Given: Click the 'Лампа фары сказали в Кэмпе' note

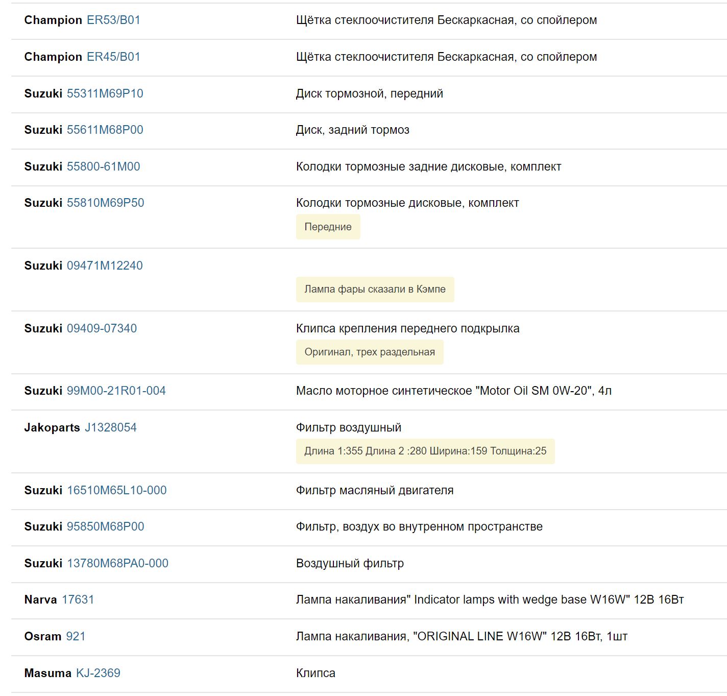Looking at the screenshot, I should click(375, 290).
